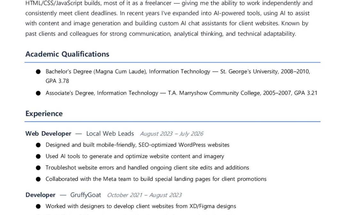
Task: Click the SEO-optimized WordPress websites bullet line
Action: tap(137, 145)
